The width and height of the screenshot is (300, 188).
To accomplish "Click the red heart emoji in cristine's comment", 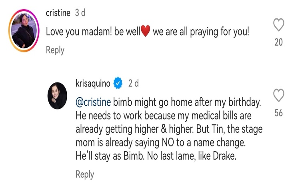I will pos(146,32).
